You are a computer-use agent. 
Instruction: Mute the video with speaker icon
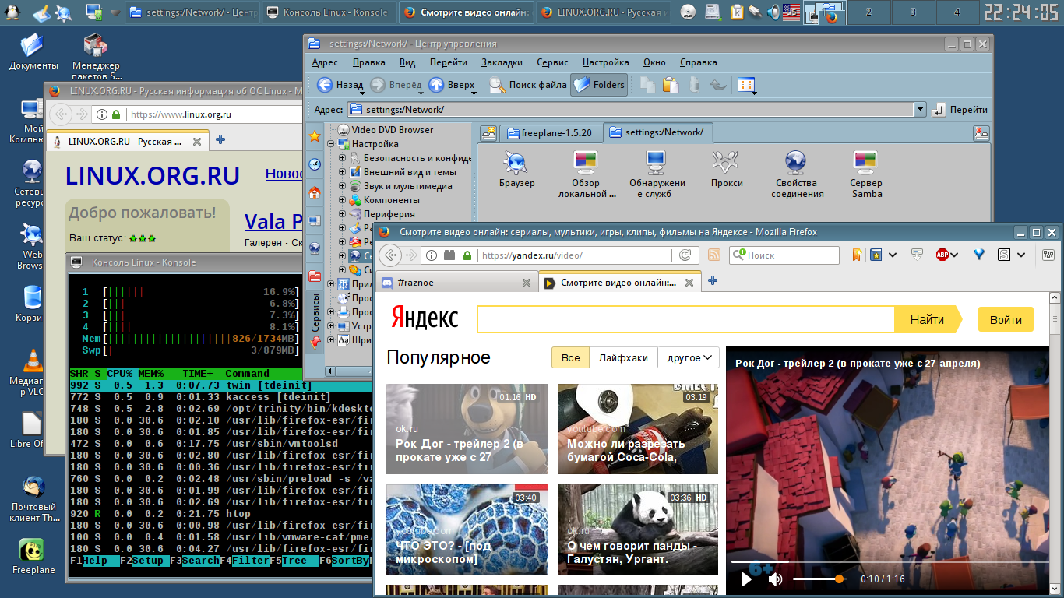[775, 579]
